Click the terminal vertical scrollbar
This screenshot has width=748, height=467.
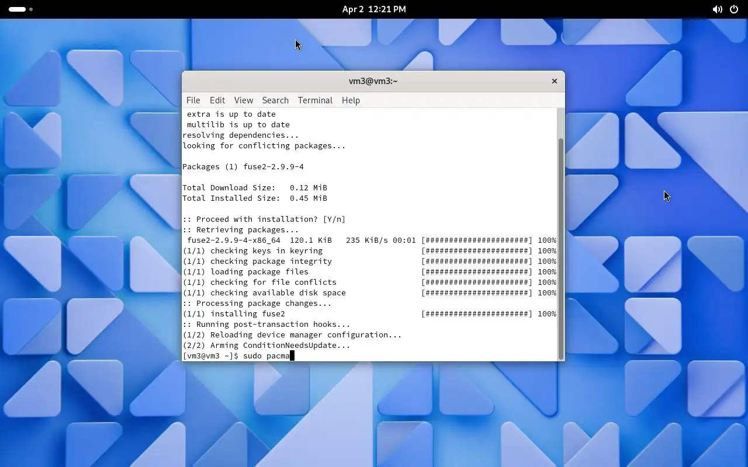coord(561,248)
